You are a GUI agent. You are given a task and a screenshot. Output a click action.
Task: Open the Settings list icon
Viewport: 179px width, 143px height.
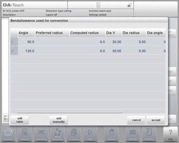coord(133,134)
